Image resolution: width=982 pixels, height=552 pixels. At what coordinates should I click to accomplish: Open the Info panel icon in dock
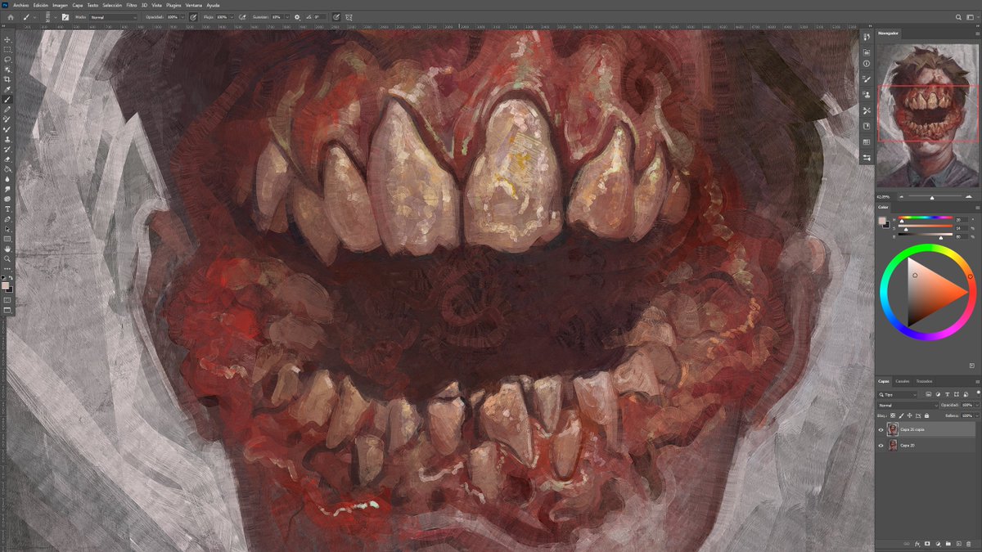(x=867, y=64)
